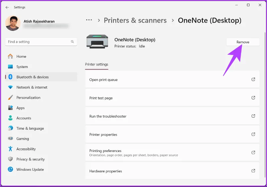
Task: Click the Windows Update sync icon
Action: point(10,169)
